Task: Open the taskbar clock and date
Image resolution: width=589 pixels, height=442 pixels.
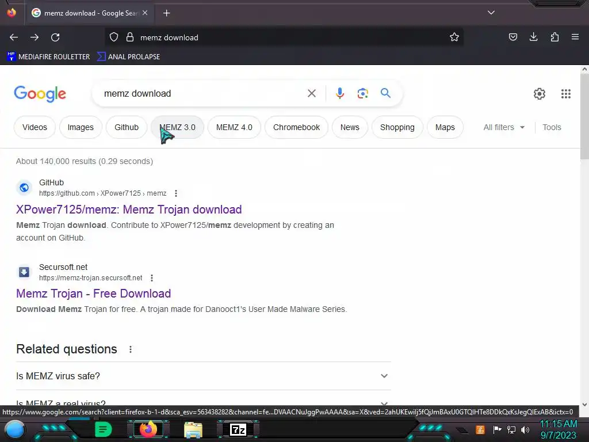Action: tap(558, 429)
